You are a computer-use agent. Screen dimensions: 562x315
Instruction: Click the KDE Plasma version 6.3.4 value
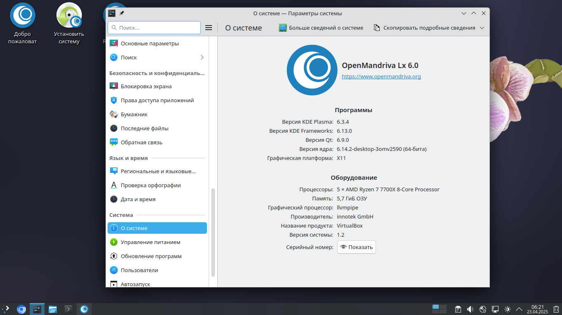(x=343, y=122)
